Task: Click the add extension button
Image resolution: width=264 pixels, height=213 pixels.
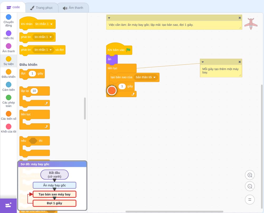Action: click(8, 205)
